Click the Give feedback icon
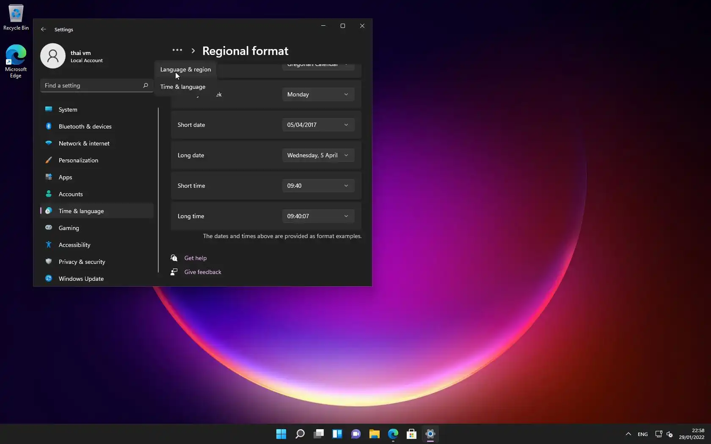Viewport: 711px width, 444px height. 174,272
